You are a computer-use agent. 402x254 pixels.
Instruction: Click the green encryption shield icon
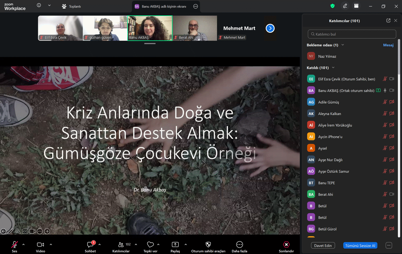(x=332, y=6)
